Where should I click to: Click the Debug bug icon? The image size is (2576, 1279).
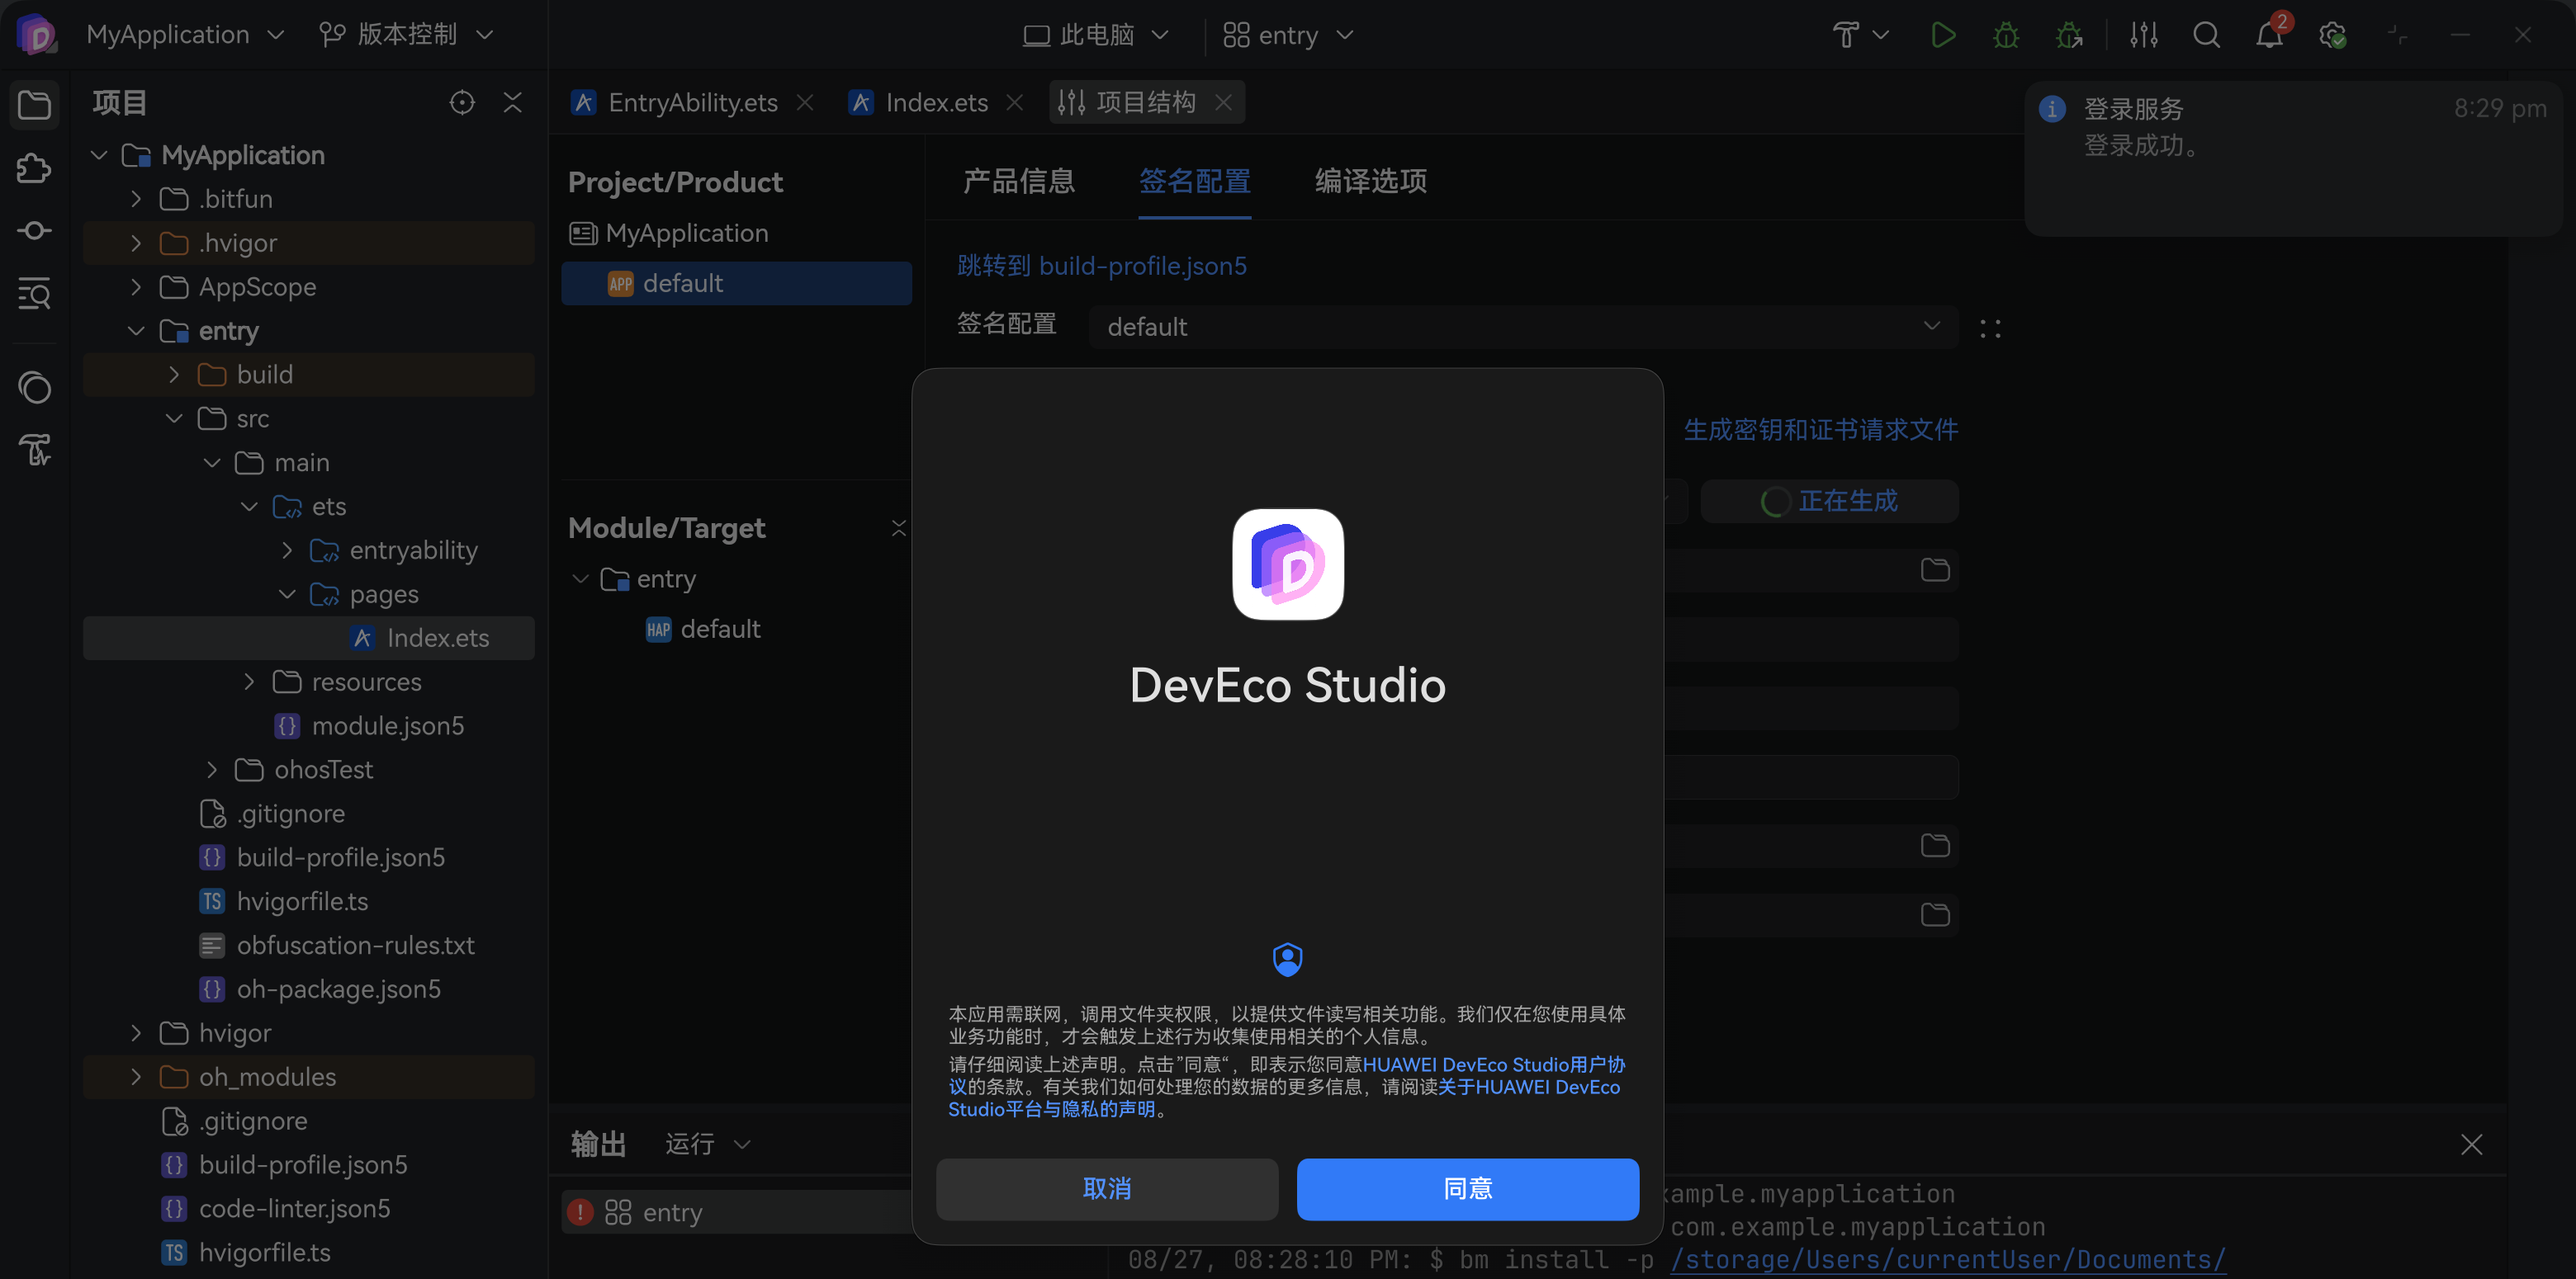click(2005, 35)
